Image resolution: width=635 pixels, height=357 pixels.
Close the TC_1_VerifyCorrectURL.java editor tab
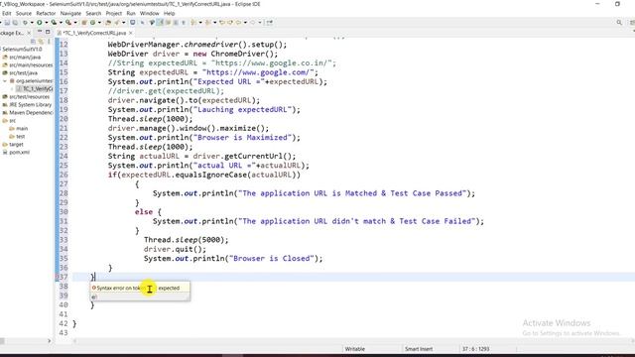pyautogui.click(x=130, y=33)
